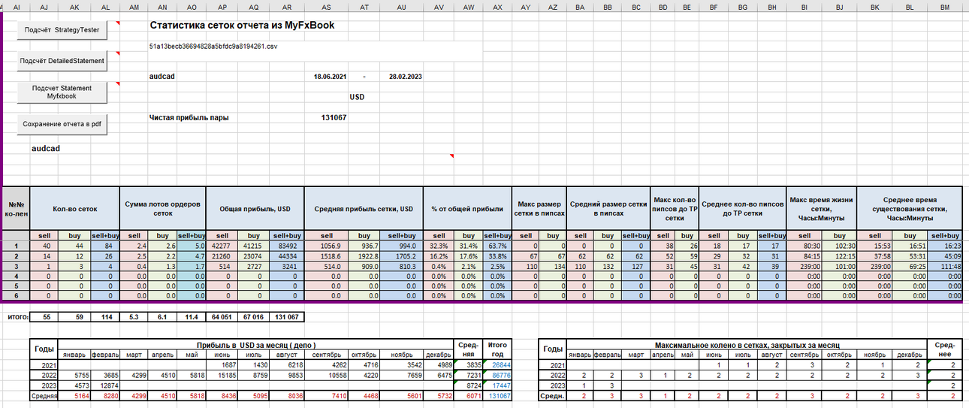The height and width of the screenshot is (408, 969).
Task: Select the February 2023 profit 12874
Action: [x=105, y=385]
